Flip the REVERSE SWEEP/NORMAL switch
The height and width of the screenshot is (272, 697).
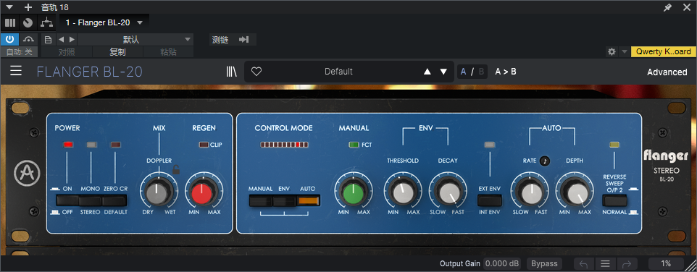[x=614, y=200]
